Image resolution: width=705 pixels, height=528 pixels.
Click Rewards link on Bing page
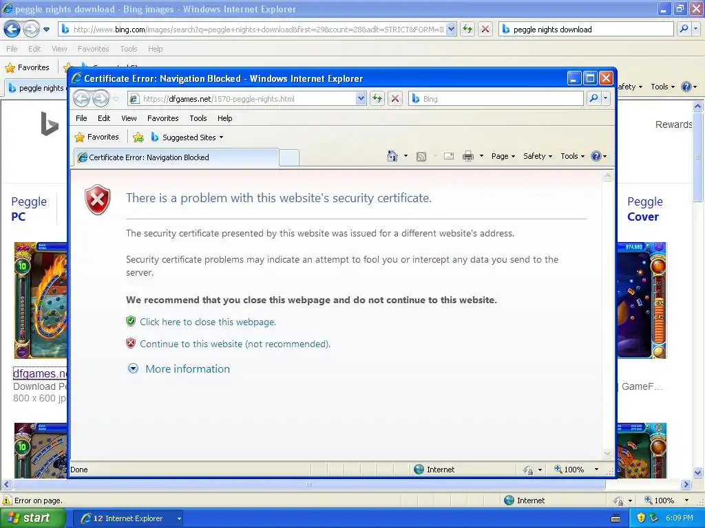(x=673, y=124)
